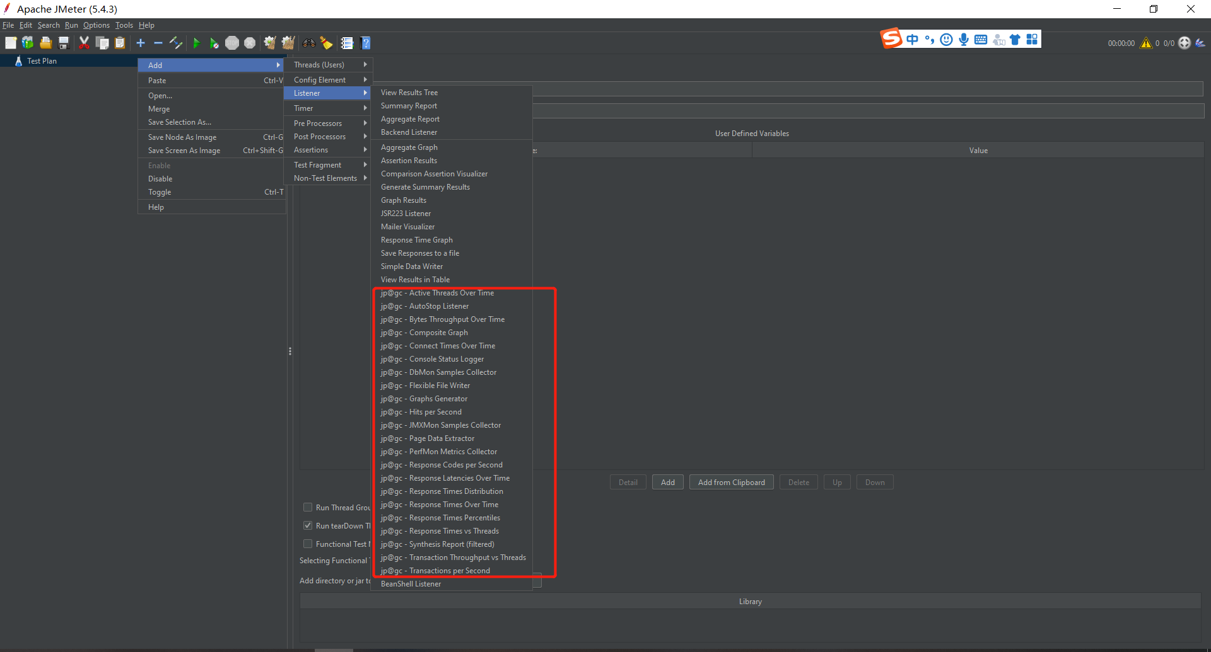Click the Toggle enable/disable icon
This screenshot has height=652, width=1211.
pyautogui.click(x=176, y=43)
